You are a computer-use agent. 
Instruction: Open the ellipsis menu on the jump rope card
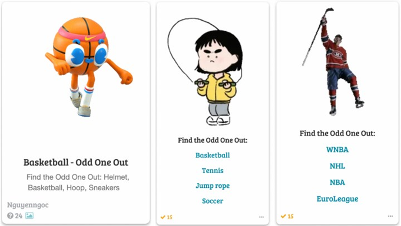[261, 217]
